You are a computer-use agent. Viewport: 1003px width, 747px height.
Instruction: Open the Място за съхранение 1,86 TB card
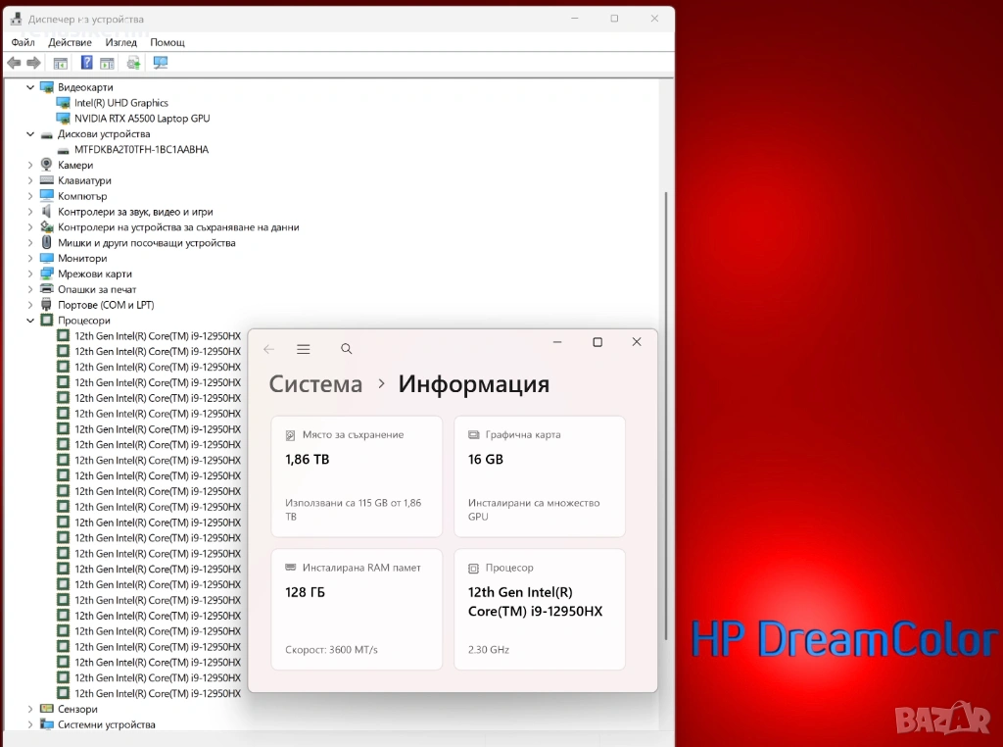click(357, 476)
